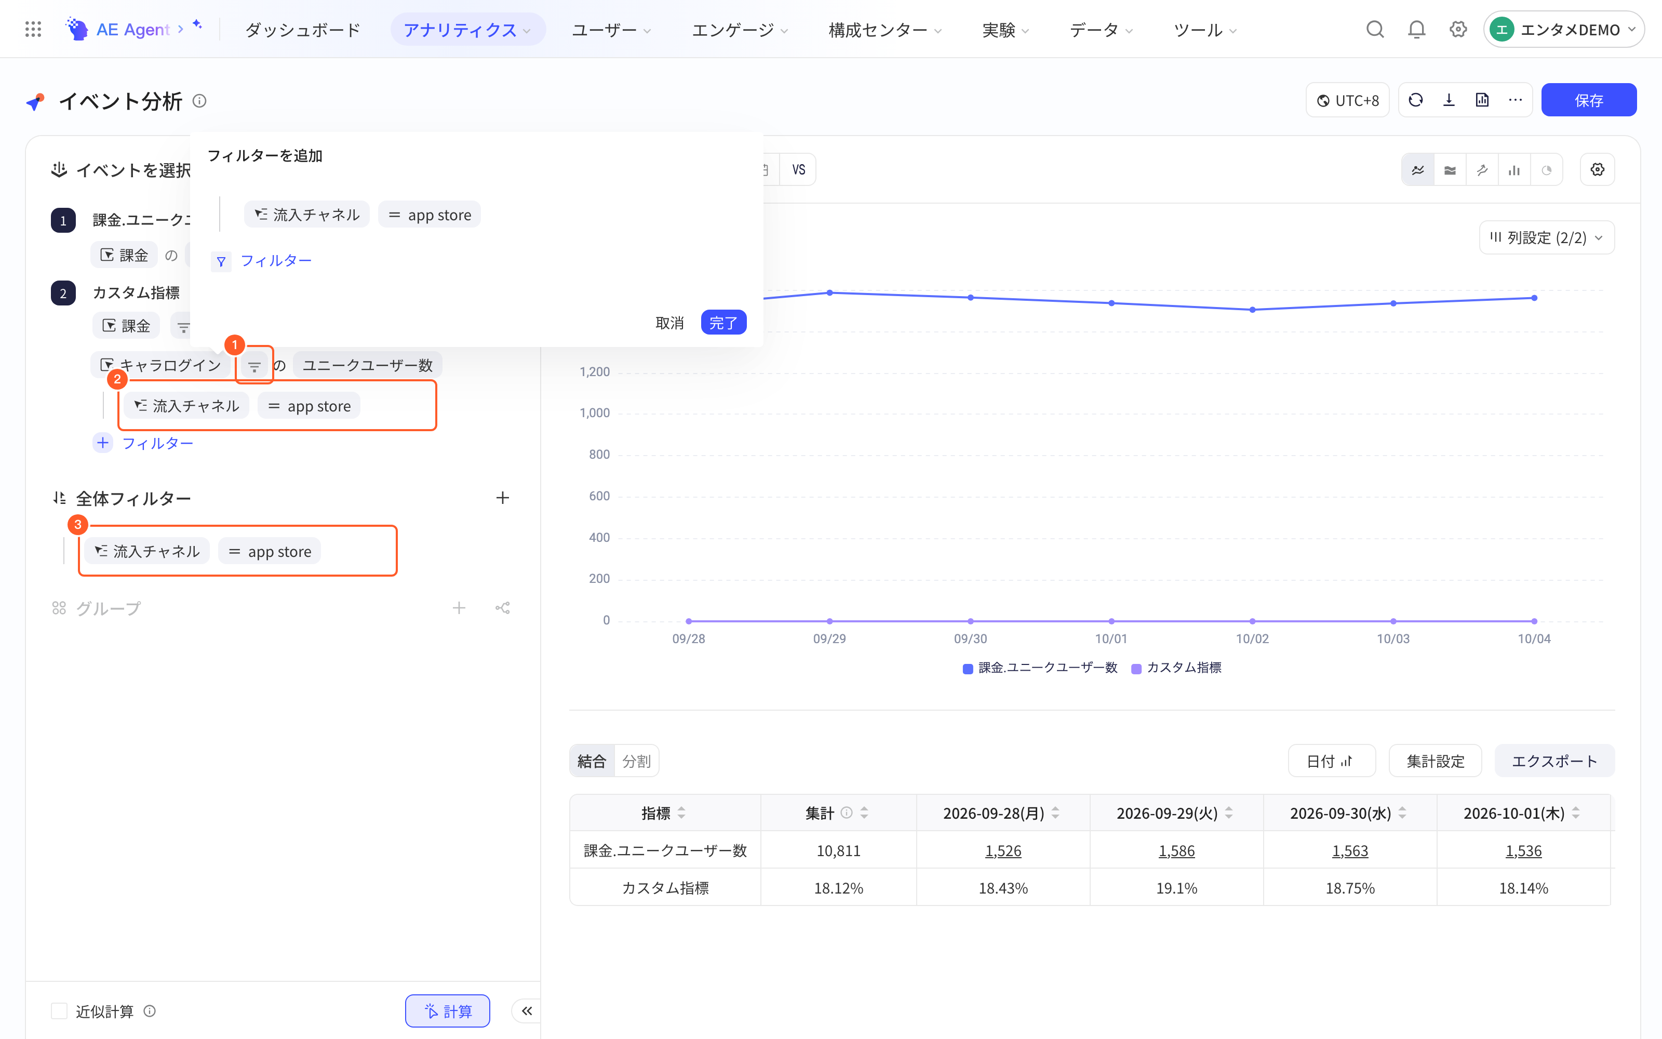Open the UTC+8 timezone selector
Screen dimensions: 1662x1039
(1347, 100)
